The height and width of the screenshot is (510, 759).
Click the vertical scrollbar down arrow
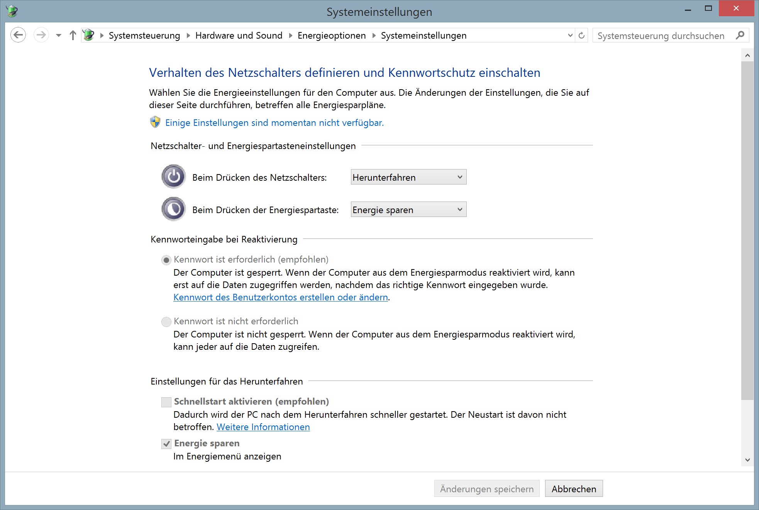pos(747,460)
